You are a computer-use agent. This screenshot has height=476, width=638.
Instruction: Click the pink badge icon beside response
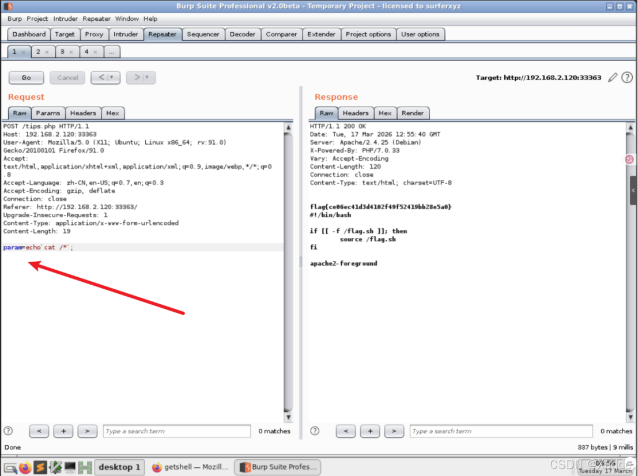pyautogui.click(x=629, y=160)
